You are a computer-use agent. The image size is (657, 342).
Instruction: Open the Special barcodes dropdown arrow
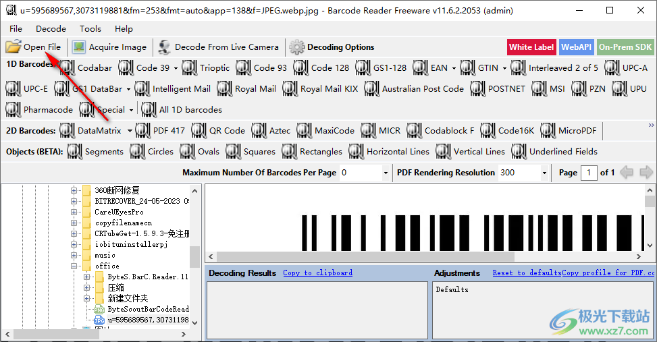pyautogui.click(x=131, y=110)
